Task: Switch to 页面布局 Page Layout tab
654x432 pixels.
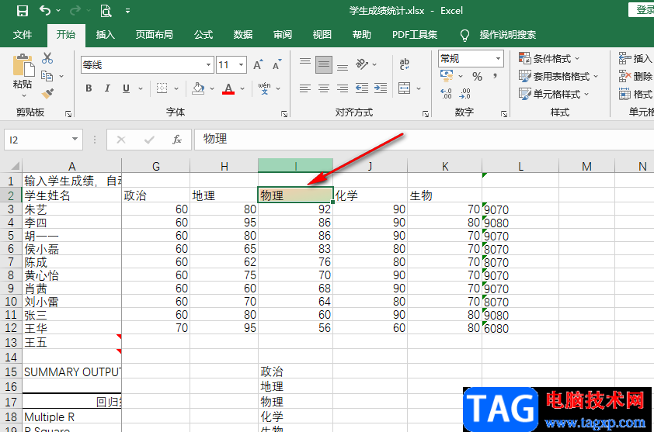Action: coord(154,35)
